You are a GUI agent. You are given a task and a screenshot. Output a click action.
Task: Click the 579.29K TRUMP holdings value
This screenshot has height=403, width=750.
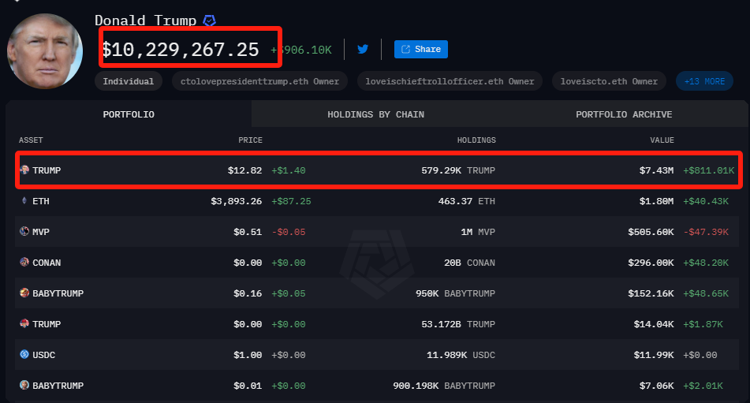tap(458, 170)
